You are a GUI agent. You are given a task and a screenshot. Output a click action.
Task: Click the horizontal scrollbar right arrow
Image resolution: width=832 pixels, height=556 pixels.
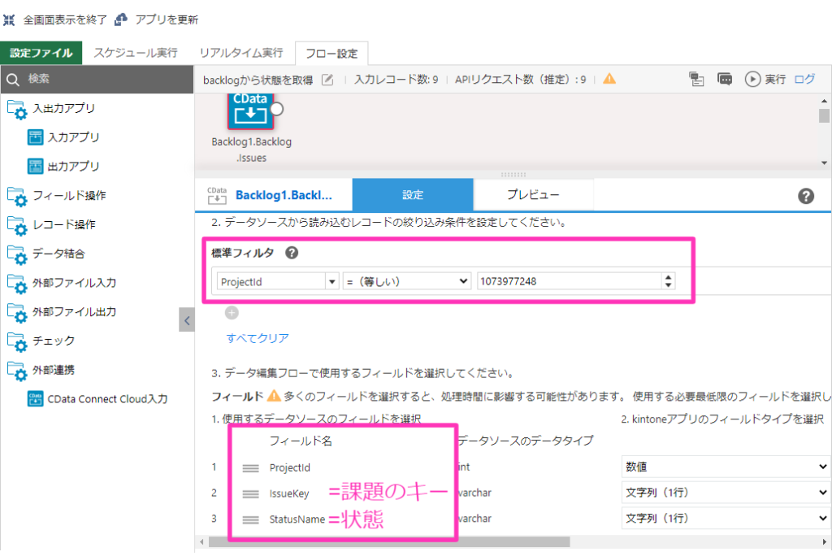tap(824, 541)
